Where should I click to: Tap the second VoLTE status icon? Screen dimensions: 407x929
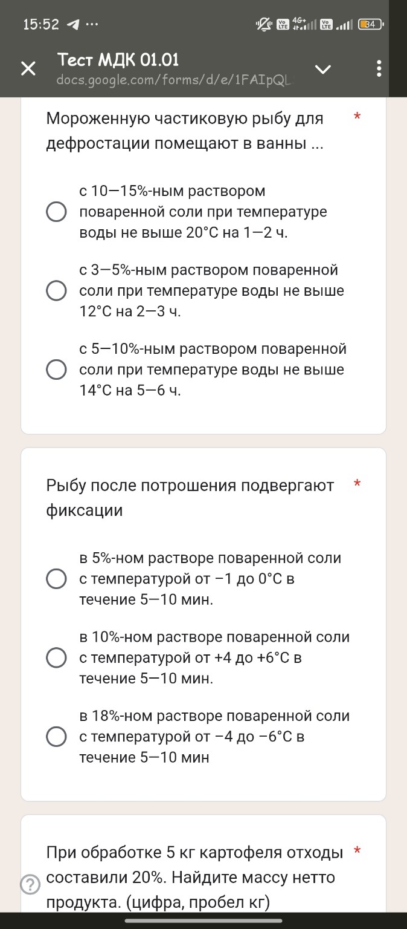pyautogui.click(x=325, y=24)
